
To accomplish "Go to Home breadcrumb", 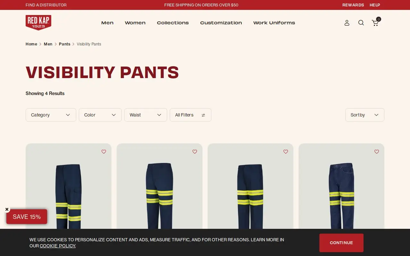I will pos(31,44).
